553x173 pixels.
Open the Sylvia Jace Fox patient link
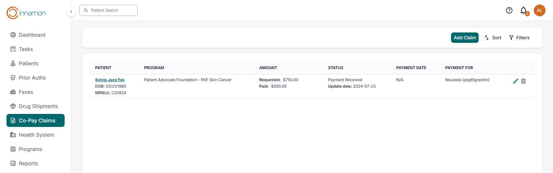[110, 80]
